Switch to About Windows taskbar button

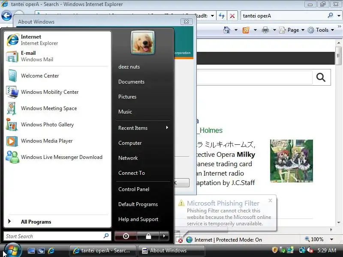point(171,251)
